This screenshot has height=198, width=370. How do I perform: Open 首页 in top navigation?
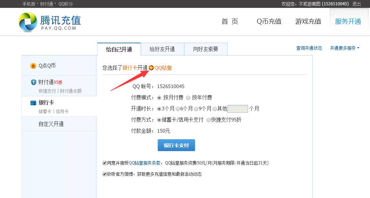click(x=230, y=21)
